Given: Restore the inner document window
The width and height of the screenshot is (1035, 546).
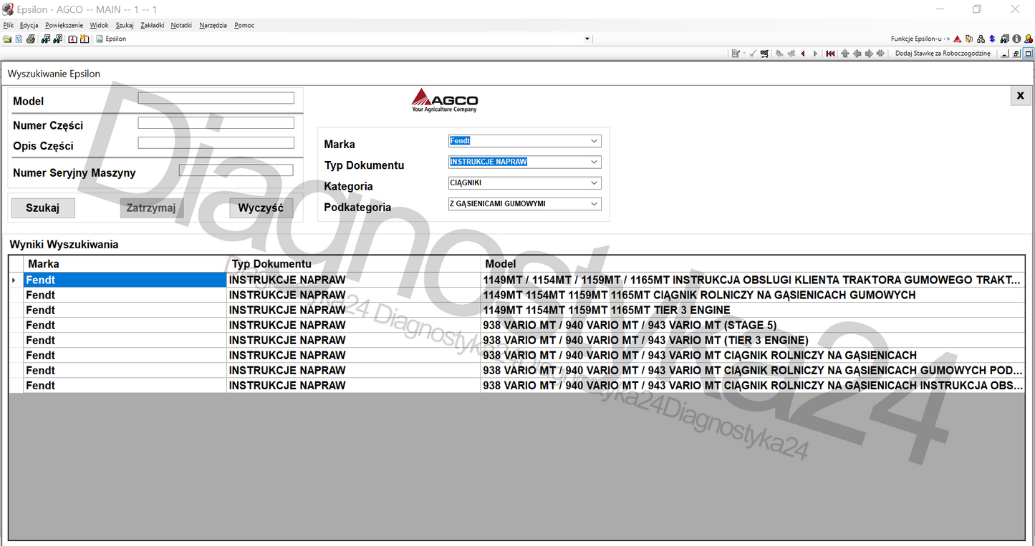Looking at the screenshot, I should pos(1017,54).
